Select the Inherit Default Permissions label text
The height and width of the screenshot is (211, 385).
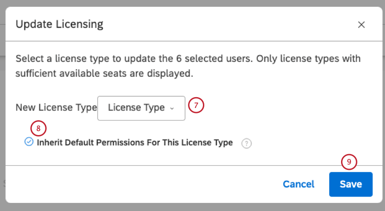pyautogui.click(x=135, y=143)
